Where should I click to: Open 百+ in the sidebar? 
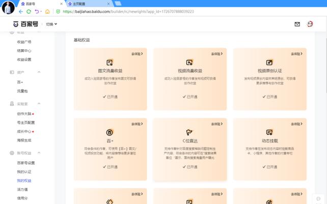[x=20, y=82]
